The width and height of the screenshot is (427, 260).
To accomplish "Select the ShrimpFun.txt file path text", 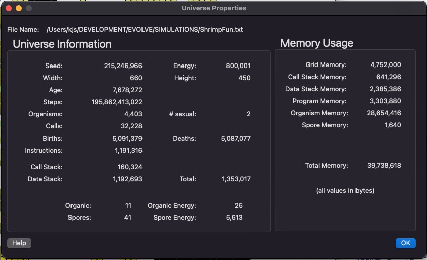I will point(145,29).
